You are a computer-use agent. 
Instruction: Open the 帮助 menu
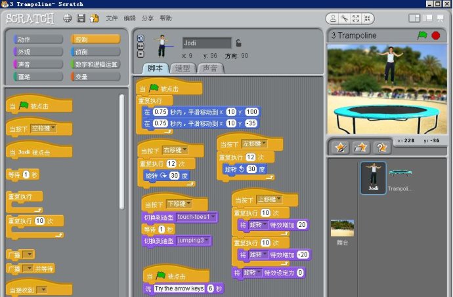pos(165,18)
